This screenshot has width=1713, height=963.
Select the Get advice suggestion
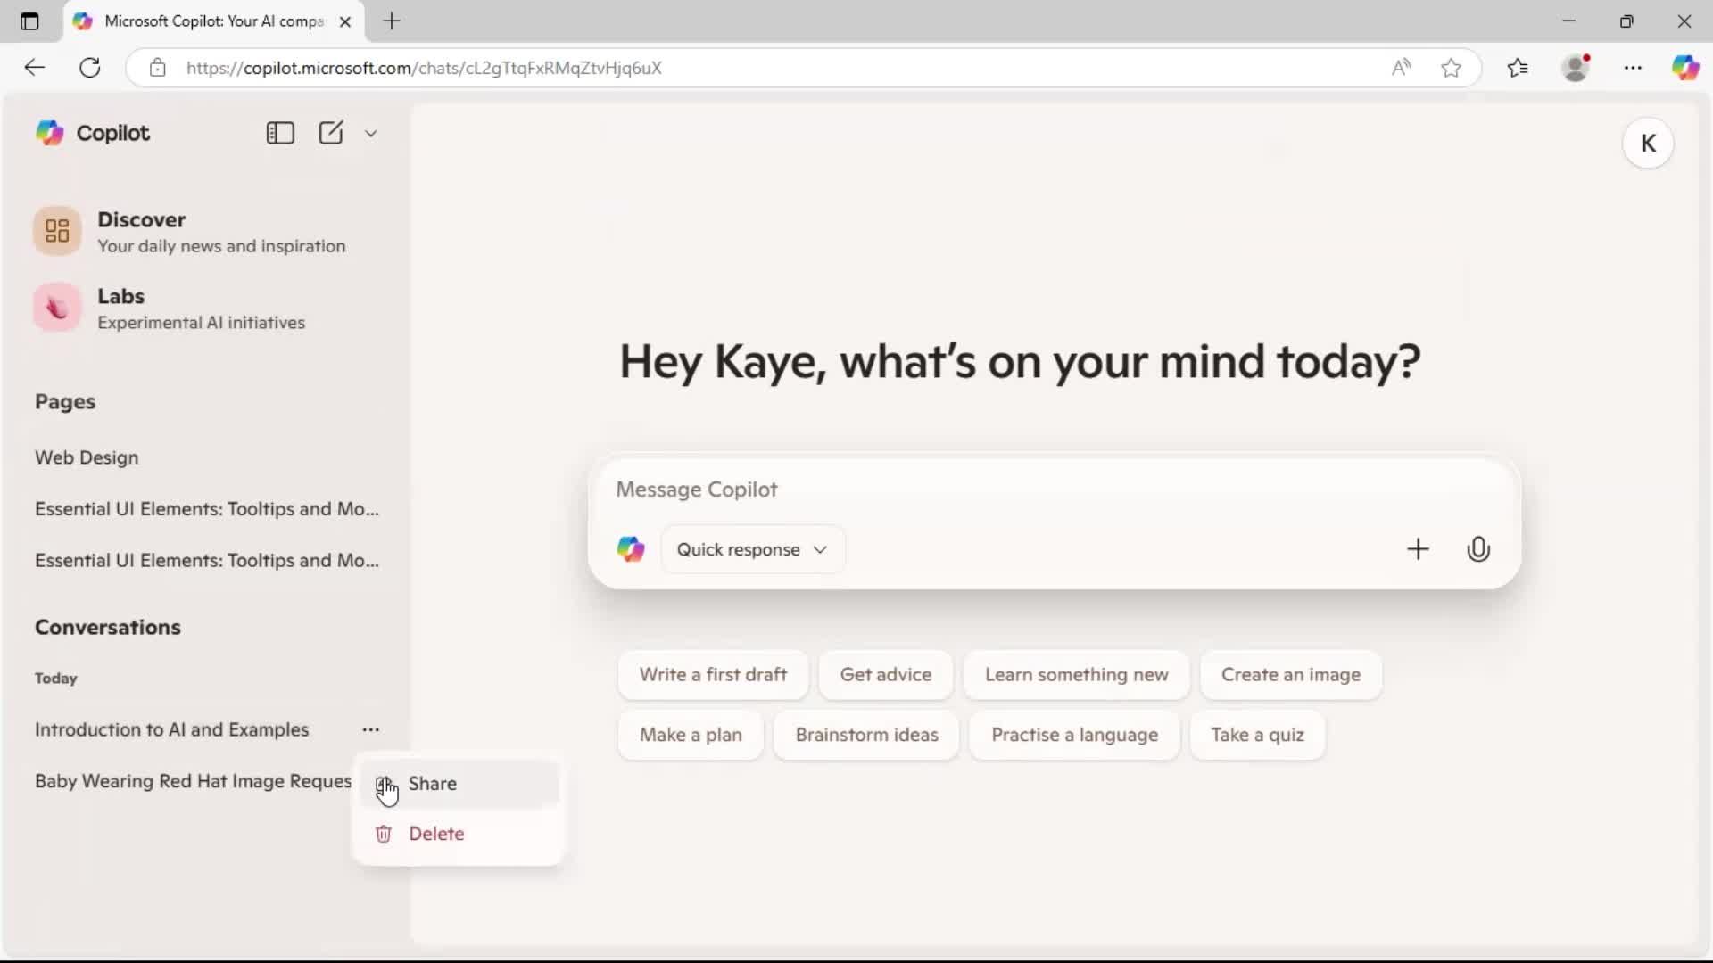click(x=886, y=675)
